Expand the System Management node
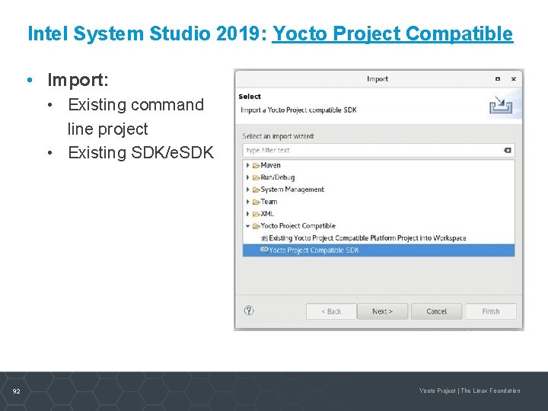Screen dimensions: 548x411 point(248,190)
